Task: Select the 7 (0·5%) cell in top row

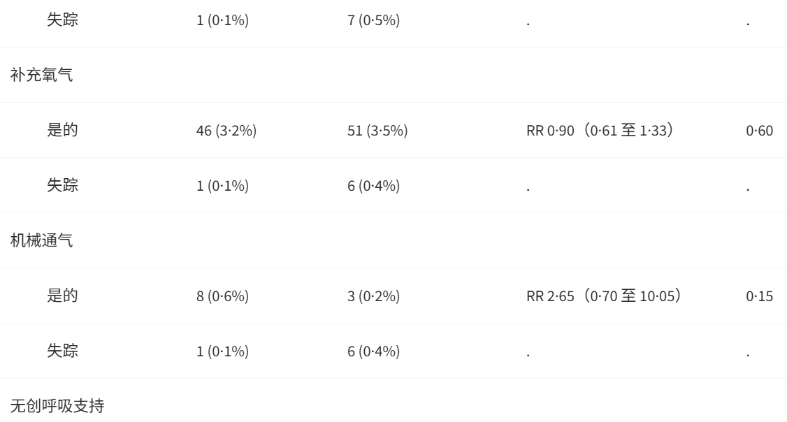Action: click(373, 20)
